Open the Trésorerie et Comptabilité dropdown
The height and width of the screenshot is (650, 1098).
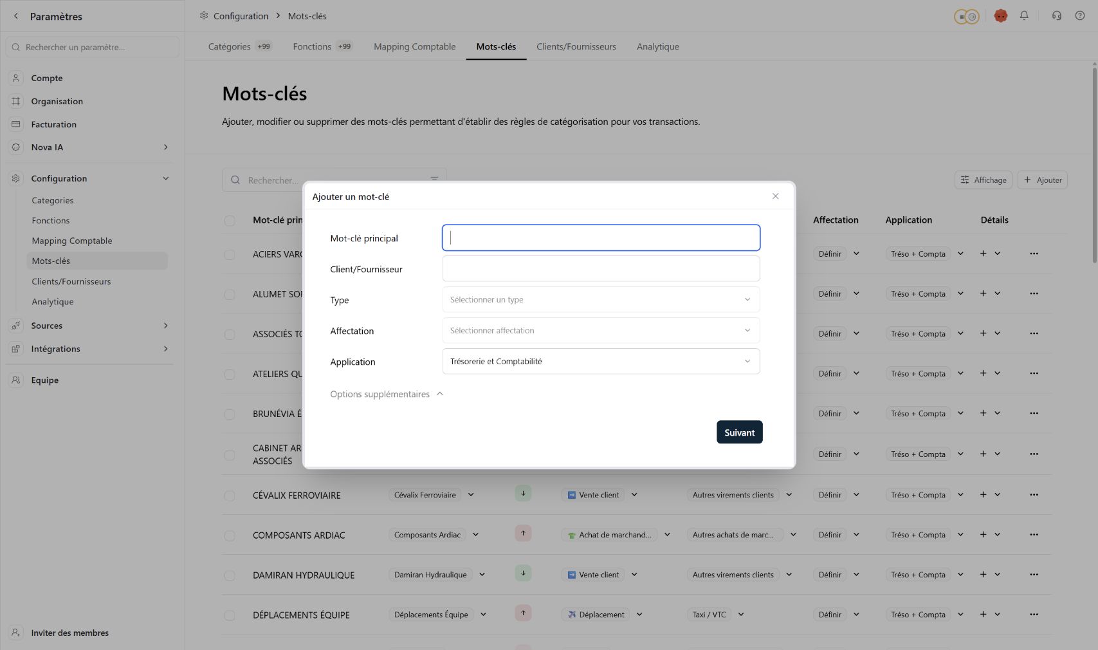(x=601, y=362)
